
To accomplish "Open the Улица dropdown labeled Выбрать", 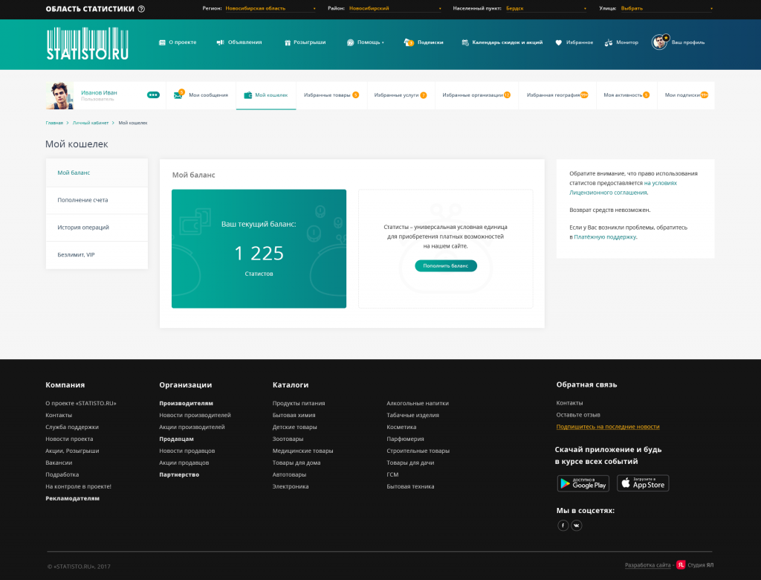I will [x=667, y=8].
